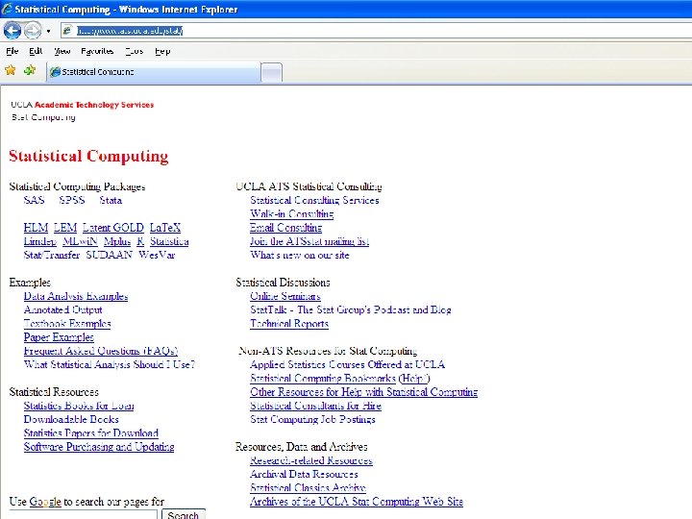Open Other Resources for Help link

[x=363, y=392]
